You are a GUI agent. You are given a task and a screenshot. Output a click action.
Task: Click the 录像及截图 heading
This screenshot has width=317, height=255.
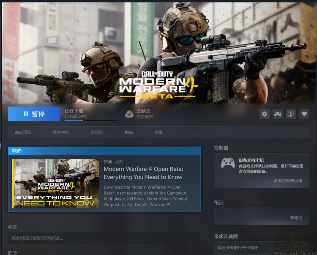pyautogui.click(x=226, y=236)
